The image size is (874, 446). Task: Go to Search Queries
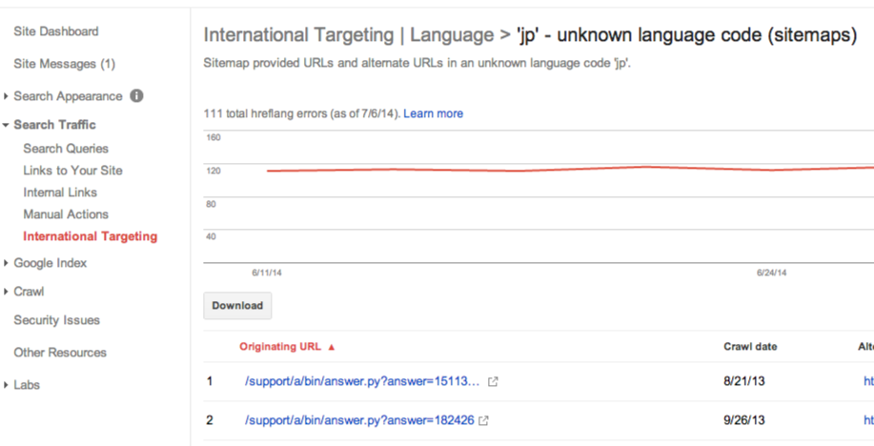pos(66,149)
